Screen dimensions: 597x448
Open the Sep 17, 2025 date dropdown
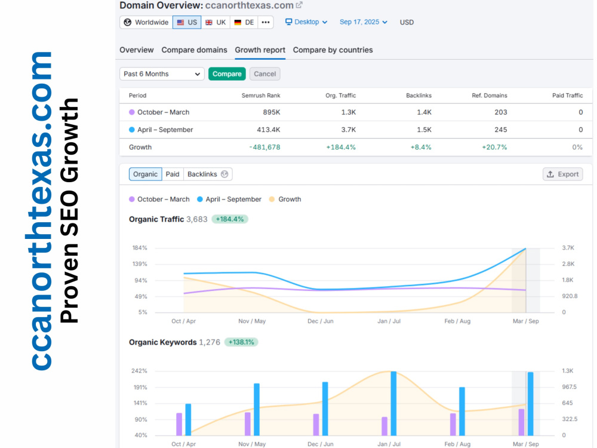(363, 22)
